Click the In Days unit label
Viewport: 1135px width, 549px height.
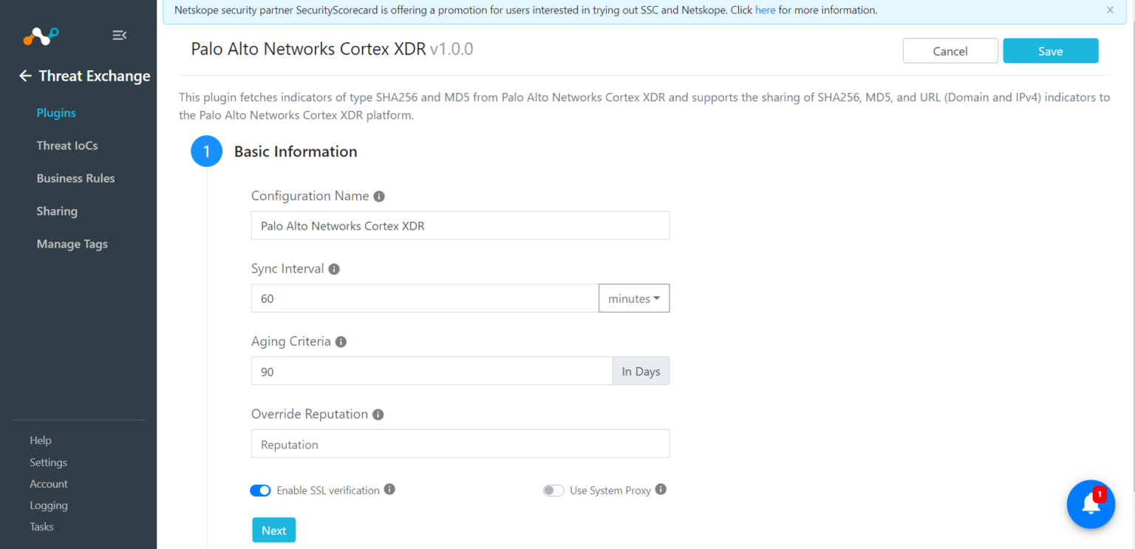[641, 371]
